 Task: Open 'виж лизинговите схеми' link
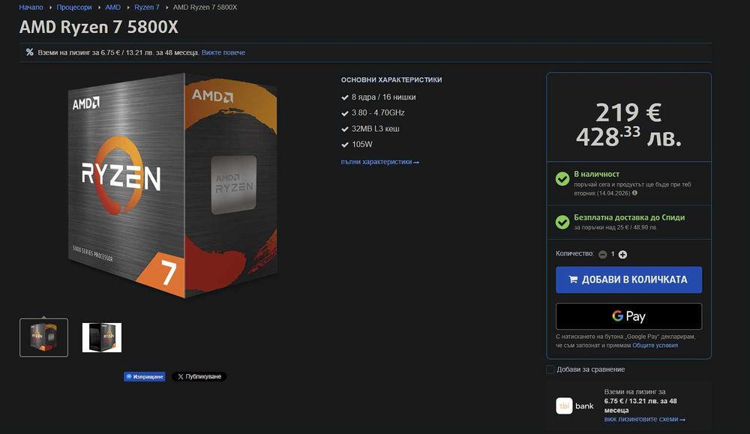point(644,419)
